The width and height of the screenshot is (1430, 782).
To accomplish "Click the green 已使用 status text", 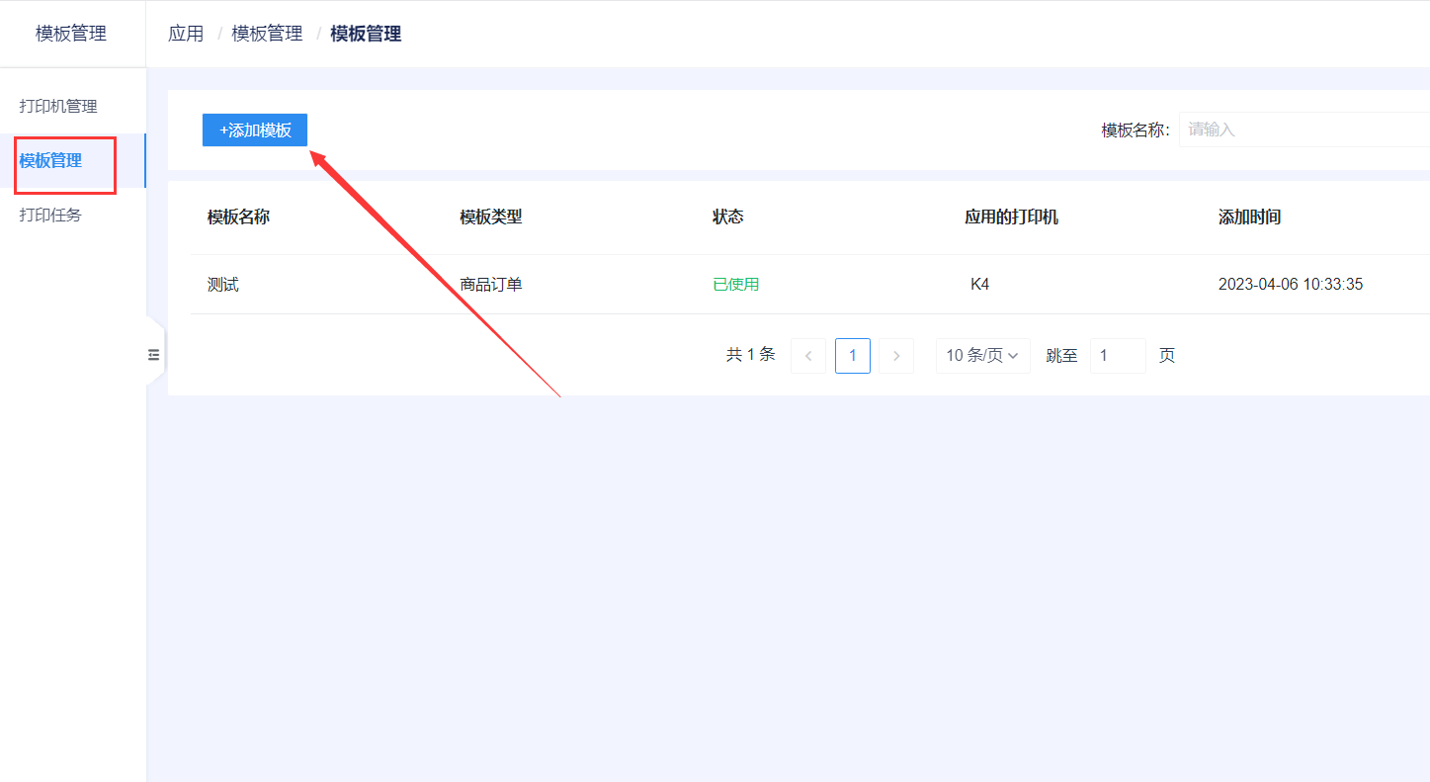I will tap(735, 285).
